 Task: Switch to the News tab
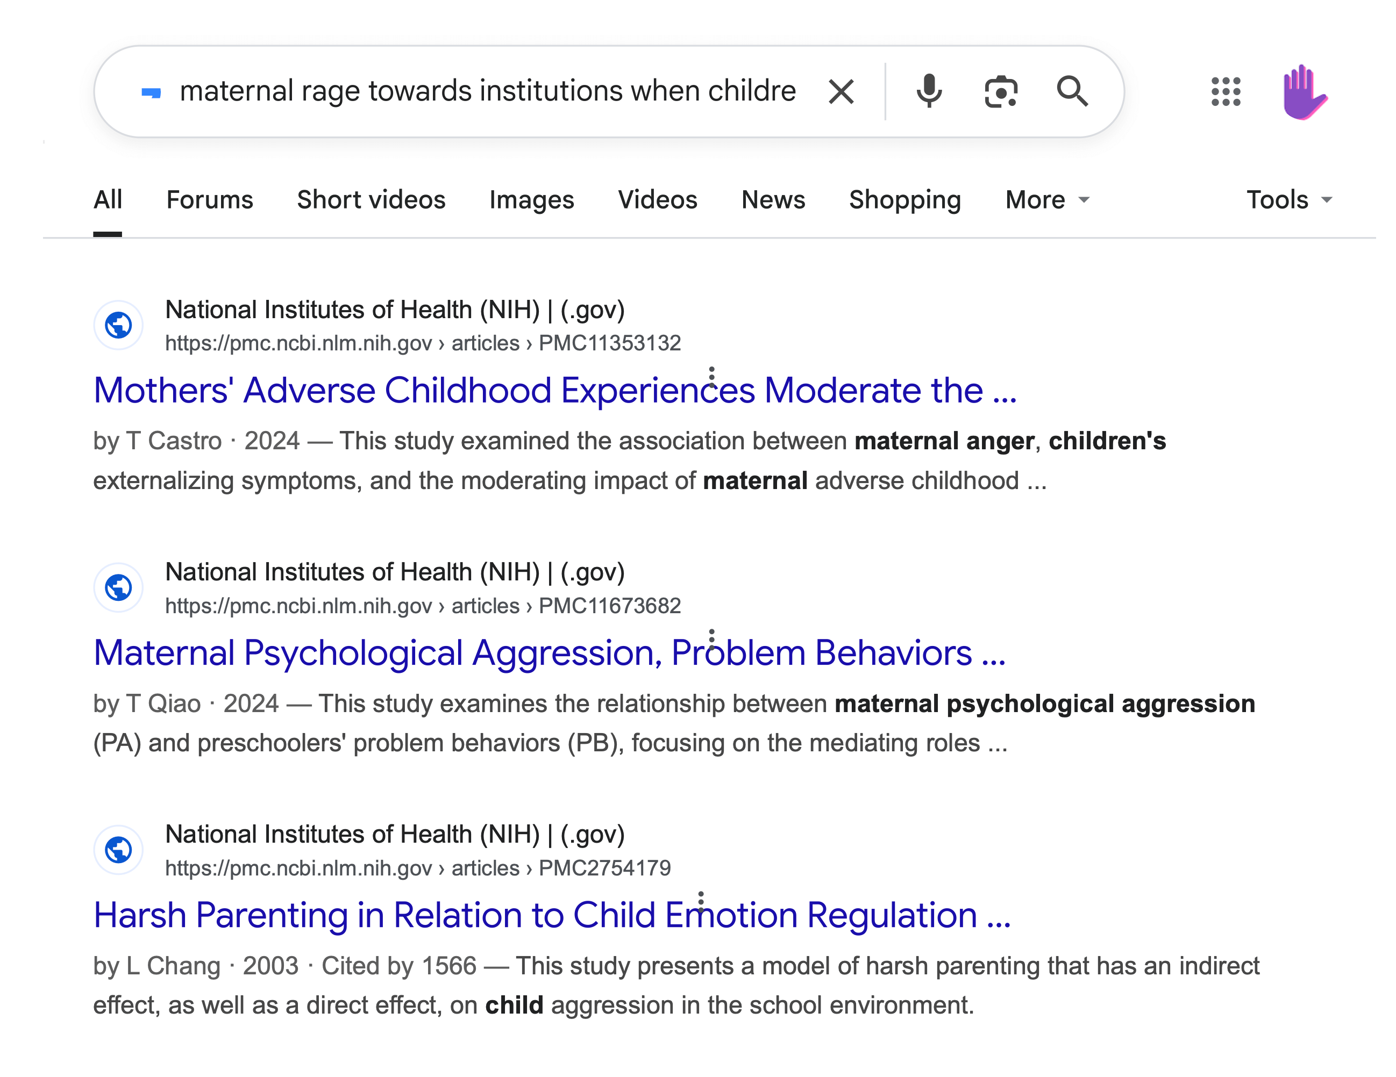tap(773, 199)
